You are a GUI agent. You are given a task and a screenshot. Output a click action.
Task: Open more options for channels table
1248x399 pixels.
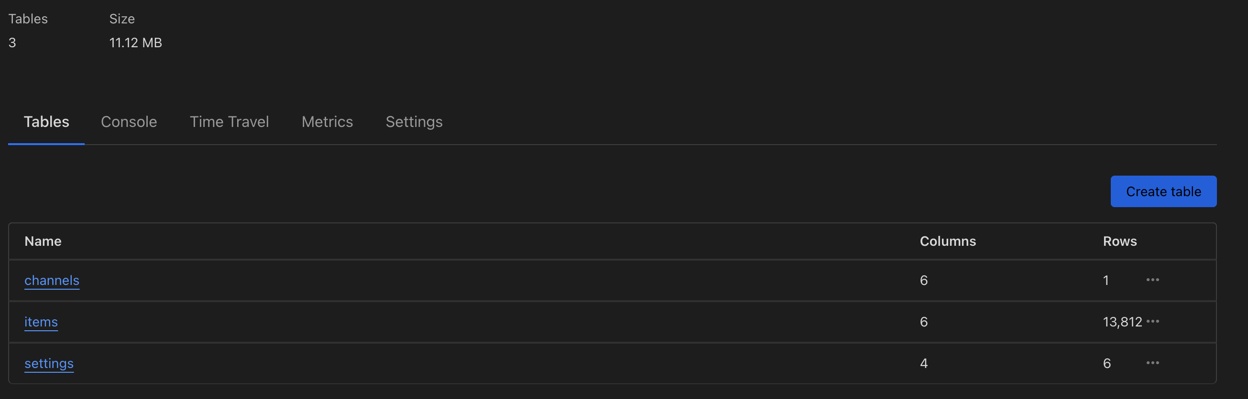[x=1152, y=280]
